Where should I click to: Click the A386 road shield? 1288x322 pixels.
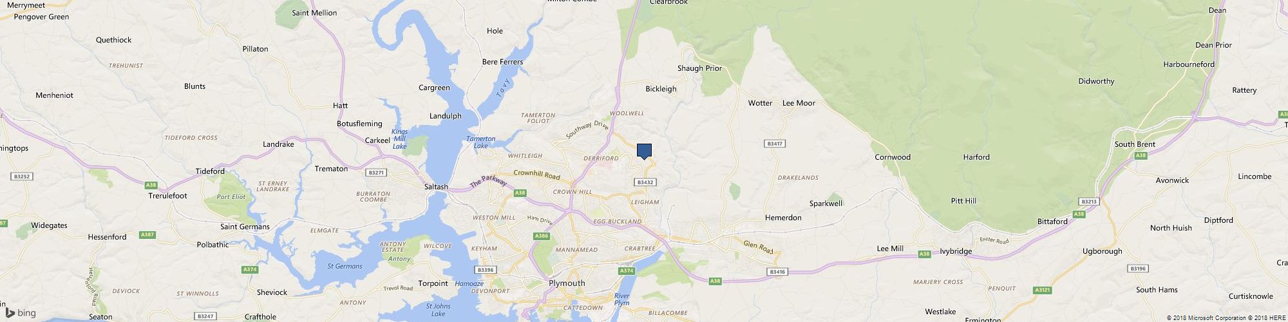point(542,236)
